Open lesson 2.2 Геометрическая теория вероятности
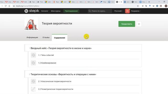Screen dimensions: 168x94 point(56,89)
